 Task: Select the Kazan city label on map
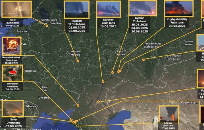[x=121, y=53]
